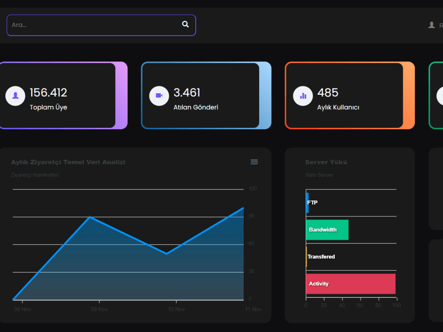Click the 08 Nov axis label
This screenshot has height=332, width=443.
pyautogui.click(x=22, y=309)
